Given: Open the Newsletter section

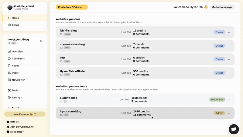Looking at the screenshot, I should point(25,80).
